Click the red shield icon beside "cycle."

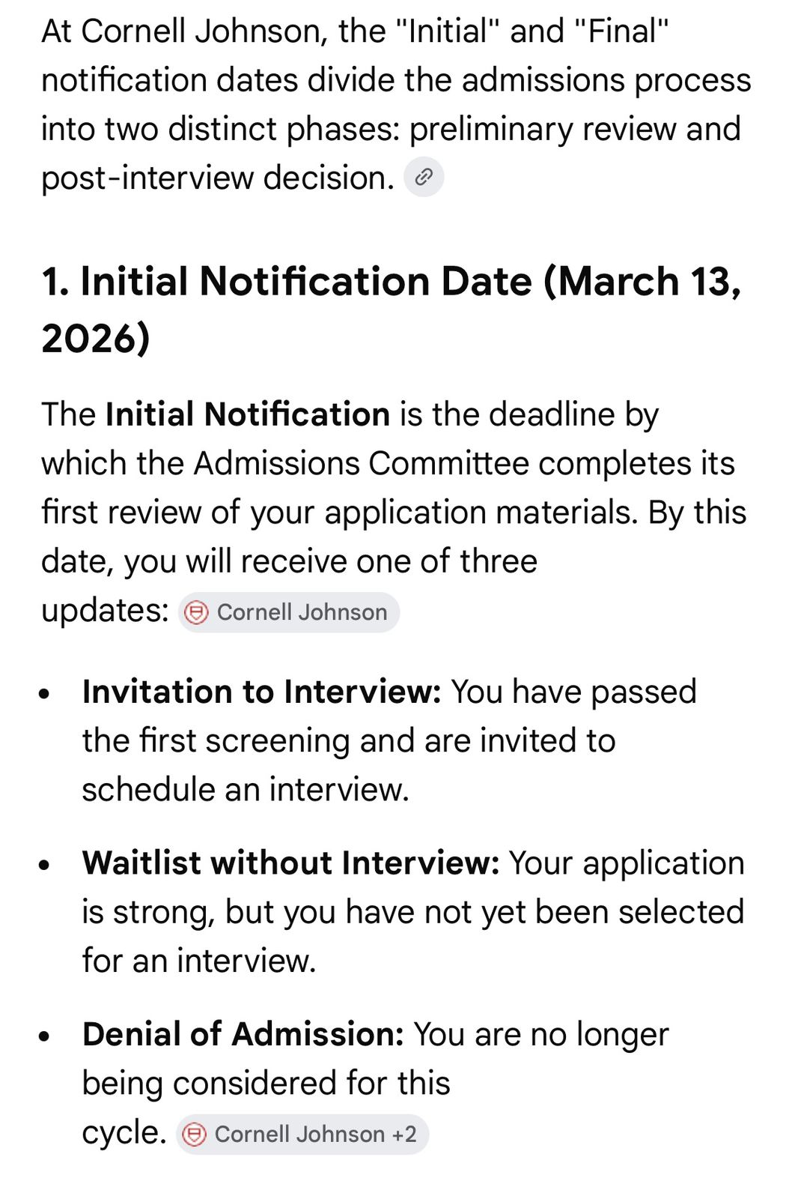pyautogui.click(x=195, y=1135)
